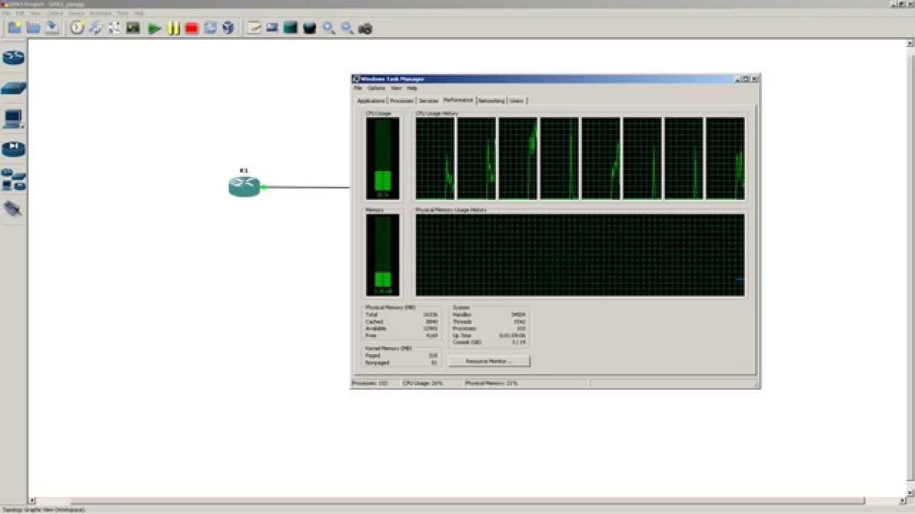The image size is (915, 514).
Task: Open Task Manager View menu
Action: [x=396, y=89]
